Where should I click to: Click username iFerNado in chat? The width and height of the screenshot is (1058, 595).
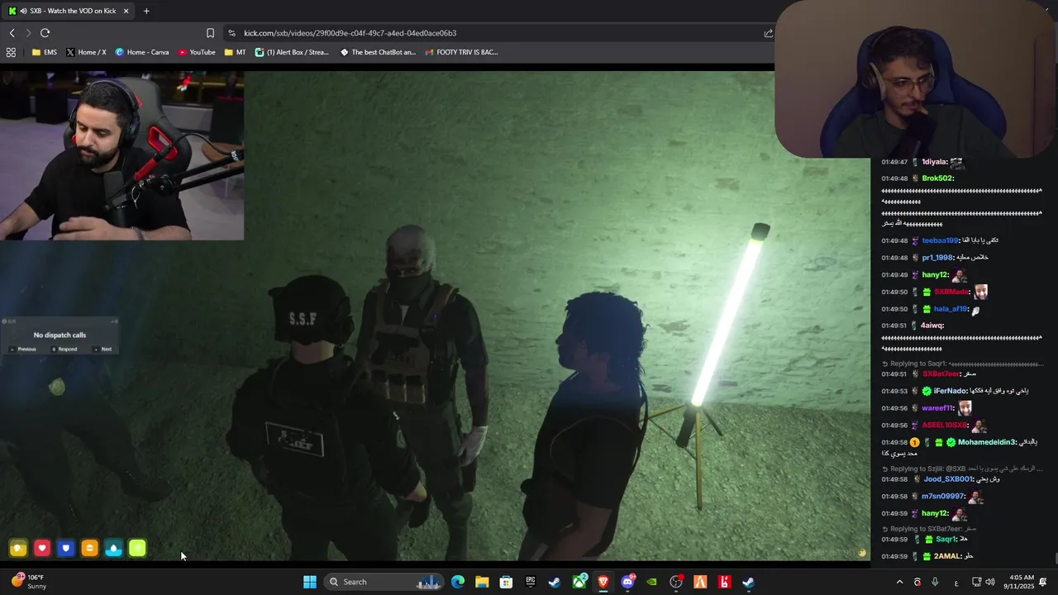[951, 391]
